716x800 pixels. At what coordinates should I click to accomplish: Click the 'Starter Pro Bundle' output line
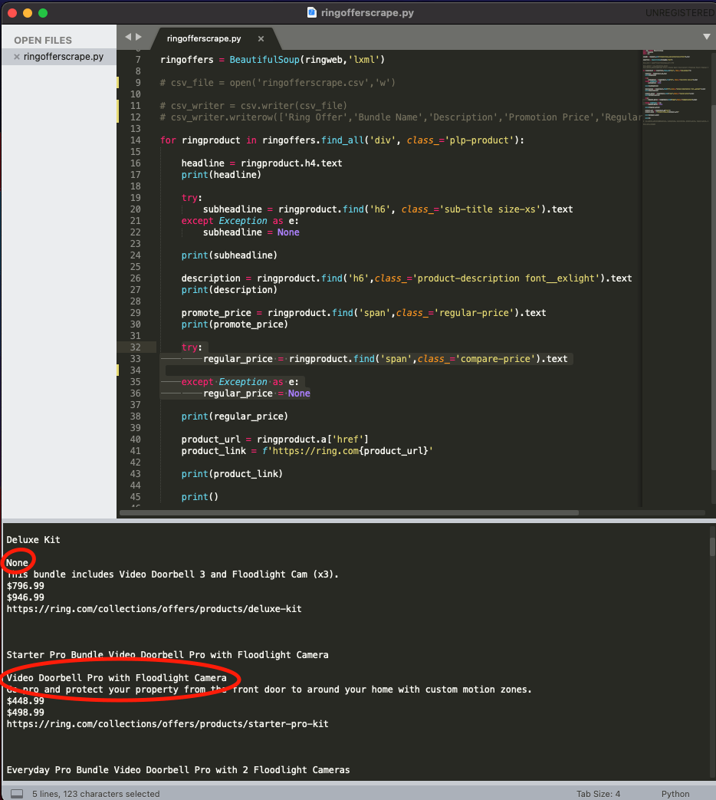[167, 655]
